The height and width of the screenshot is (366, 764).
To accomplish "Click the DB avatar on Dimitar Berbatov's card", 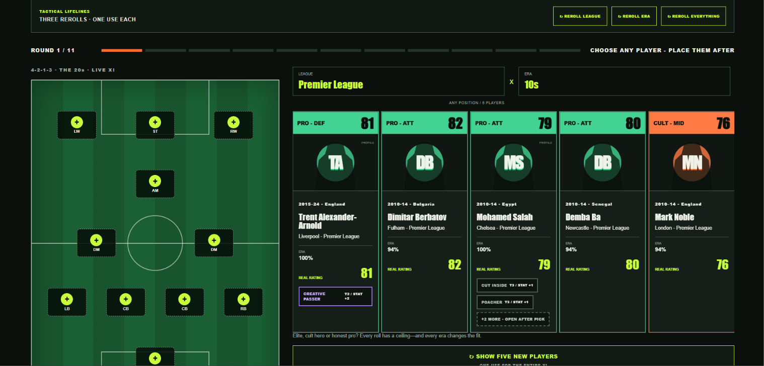I will (x=425, y=162).
